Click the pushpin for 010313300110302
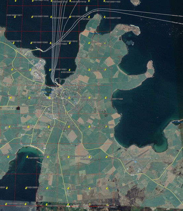This screenshot has width=183, height=211. [x=31, y=43]
